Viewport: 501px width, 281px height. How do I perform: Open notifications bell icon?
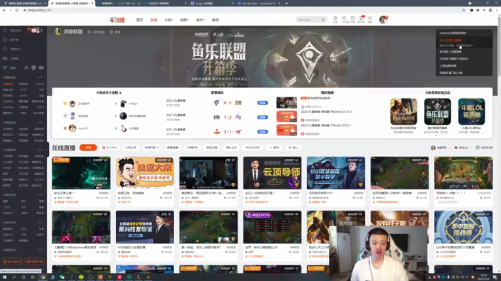(x=369, y=19)
